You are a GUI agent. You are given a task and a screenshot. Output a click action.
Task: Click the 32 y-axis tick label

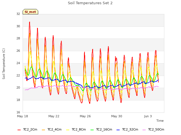[18, 14]
